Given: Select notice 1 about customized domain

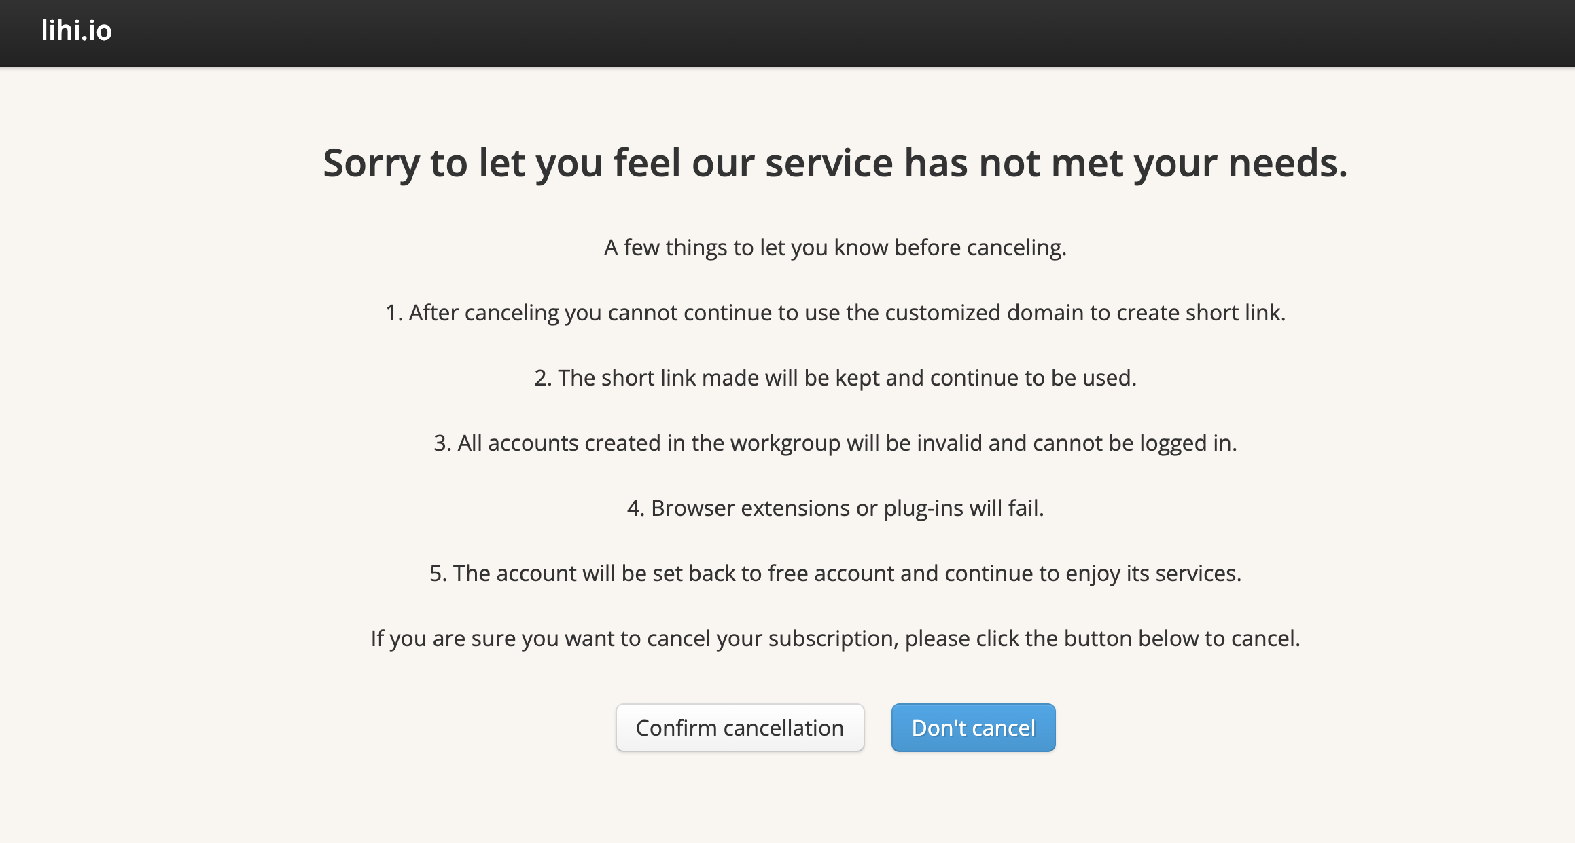Looking at the screenshot, I should (x=835, y=313).
